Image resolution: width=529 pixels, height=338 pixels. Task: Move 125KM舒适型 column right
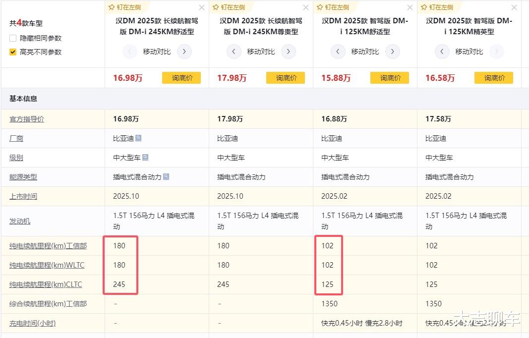393,52
